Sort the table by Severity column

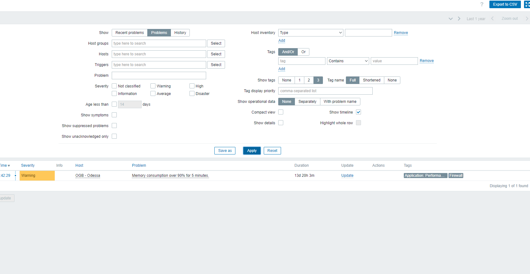(28, 165)
